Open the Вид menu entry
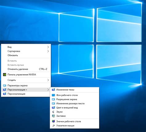This screenshot has height=132, width=146. 26,47
